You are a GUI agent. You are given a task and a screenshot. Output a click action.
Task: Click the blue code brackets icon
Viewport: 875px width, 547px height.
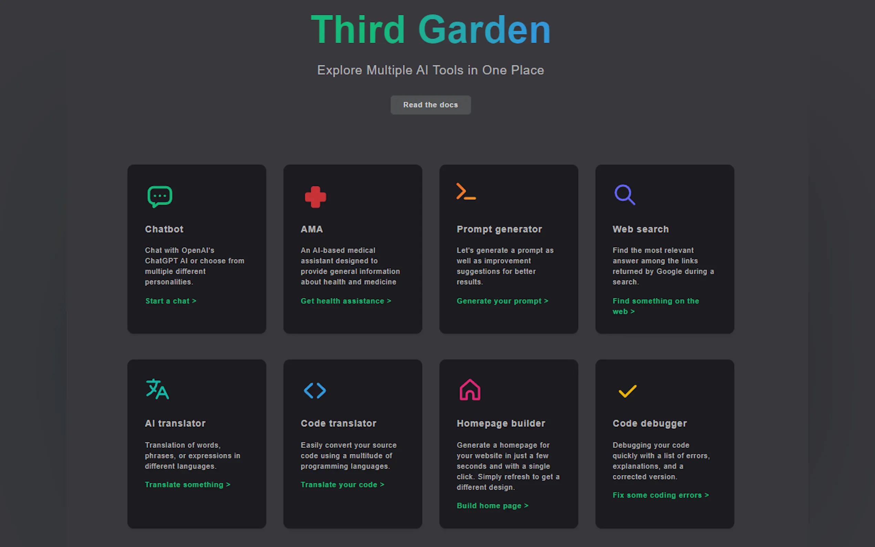pyautogui.click(x=315, y=391)
